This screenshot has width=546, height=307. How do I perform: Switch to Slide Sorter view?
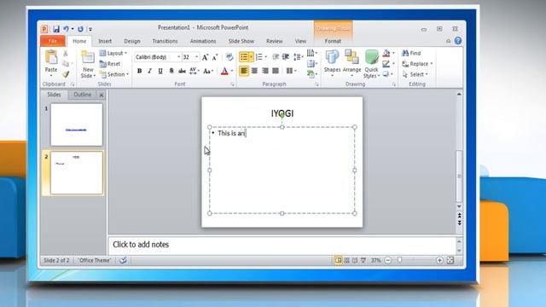tap(347, 260)
